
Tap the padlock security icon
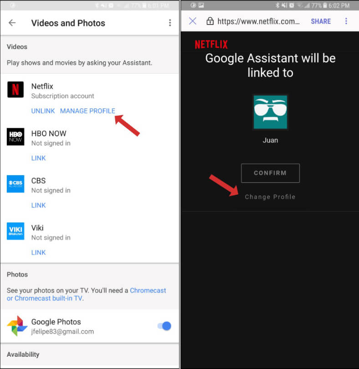210,21
